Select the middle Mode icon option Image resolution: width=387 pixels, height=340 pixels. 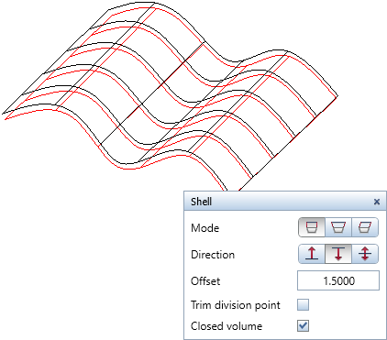pyautogui.click(x=338, y=227)
